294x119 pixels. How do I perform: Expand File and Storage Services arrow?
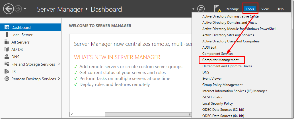click(59, 64)
